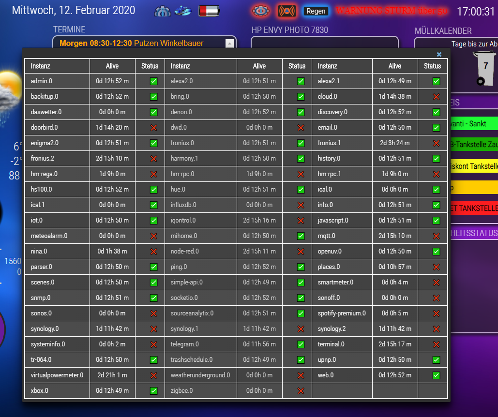Select the javascript.0 instance cell
This screenshot has height=417, width=498.
342,220
